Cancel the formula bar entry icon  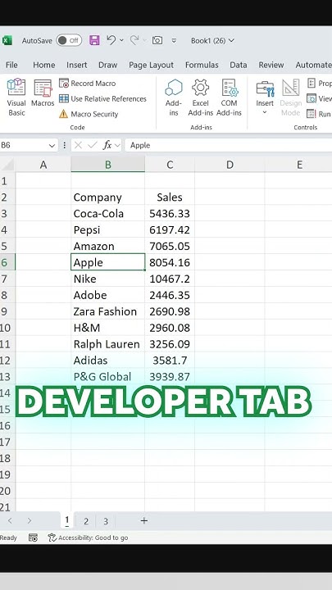pyautogui.click(x=78, y=145)
